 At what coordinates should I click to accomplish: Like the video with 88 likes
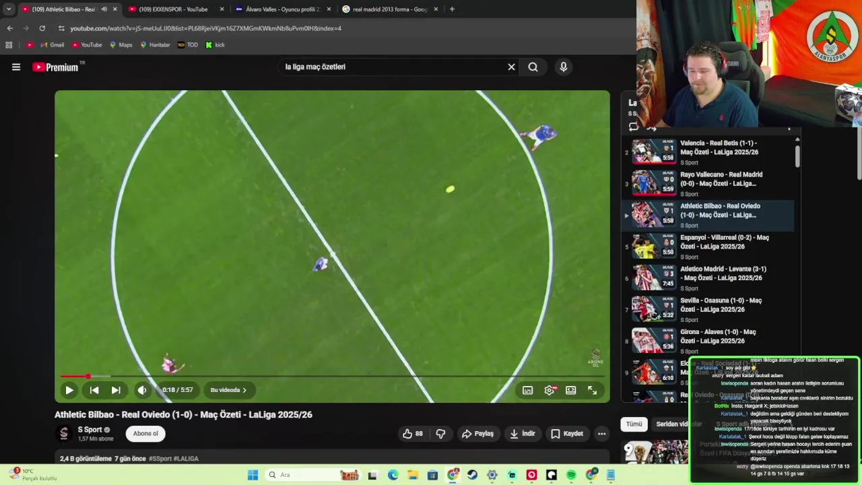point(413,434)
